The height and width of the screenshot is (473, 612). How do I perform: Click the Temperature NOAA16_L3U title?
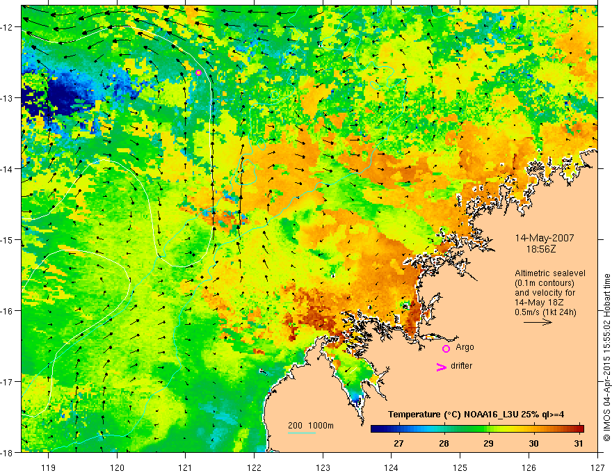[x=476, y=415]
